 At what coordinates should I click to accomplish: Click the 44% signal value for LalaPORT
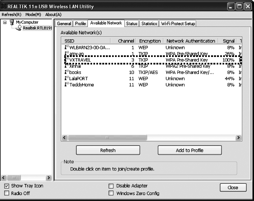coord(229,79)
